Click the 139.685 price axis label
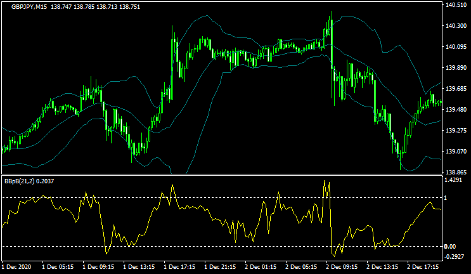471x274 pixels. coord(456,89)
